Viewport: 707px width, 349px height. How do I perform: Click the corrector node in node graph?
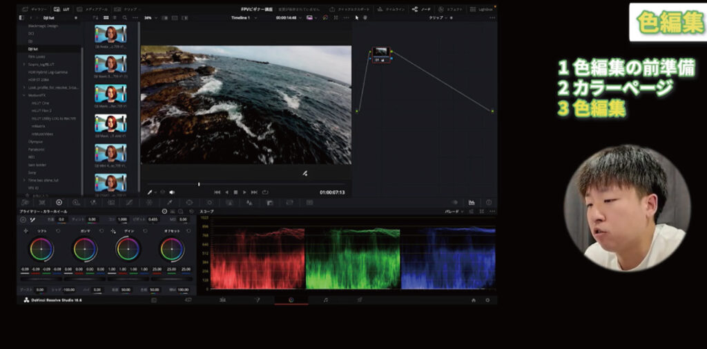pyautogui.click(x=381, y=54)
